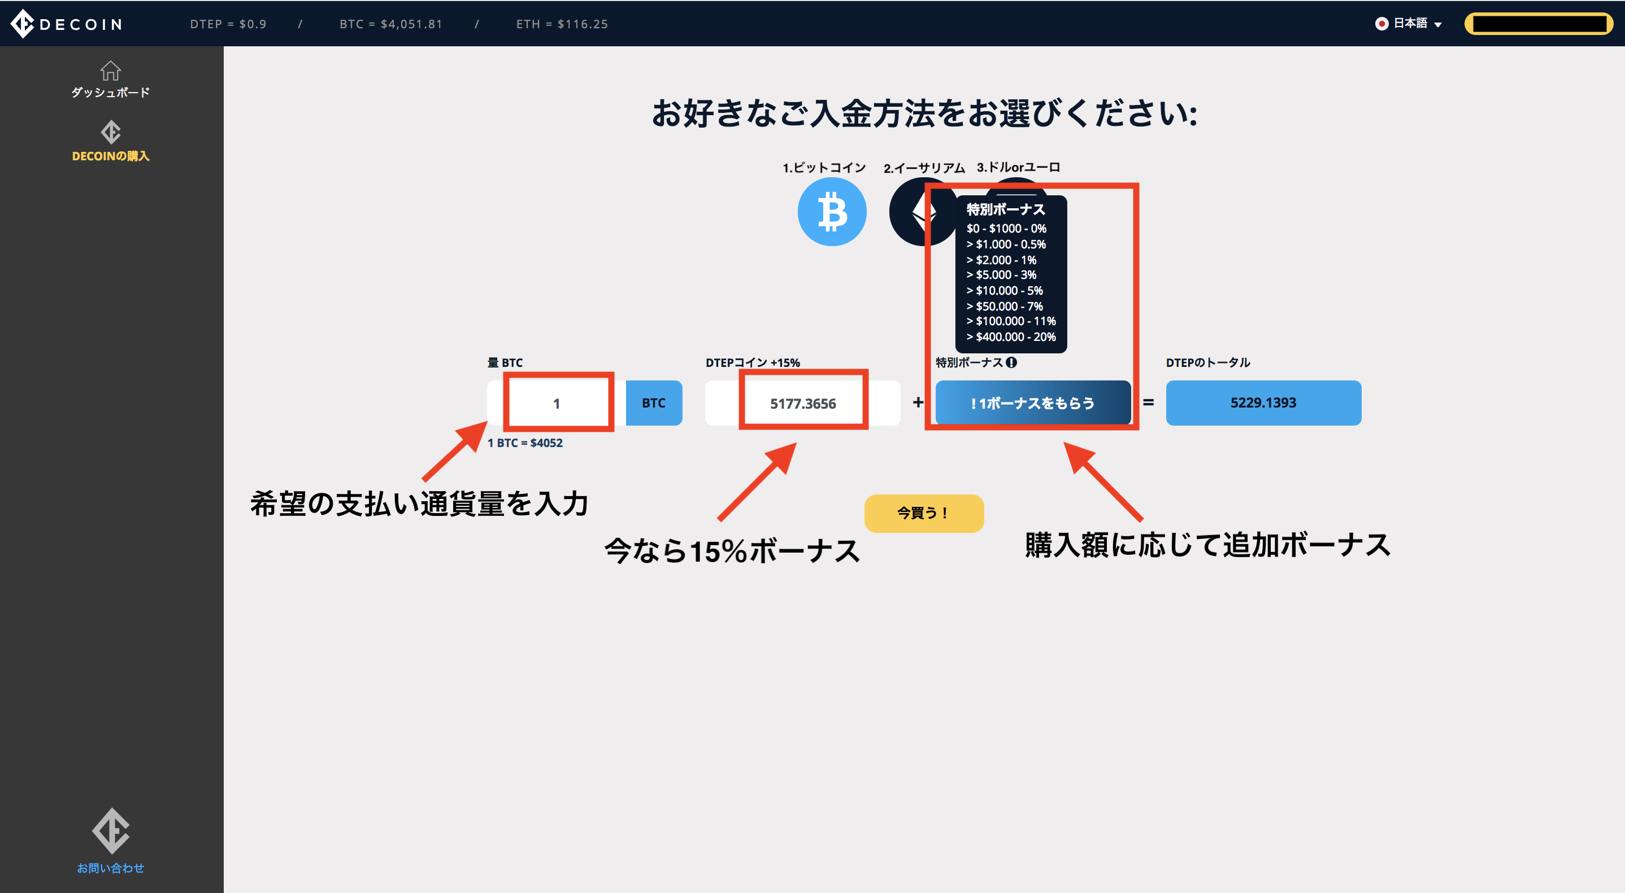
Task: Click the yellow-bordered account button
Action: [x=1539, y=24]
